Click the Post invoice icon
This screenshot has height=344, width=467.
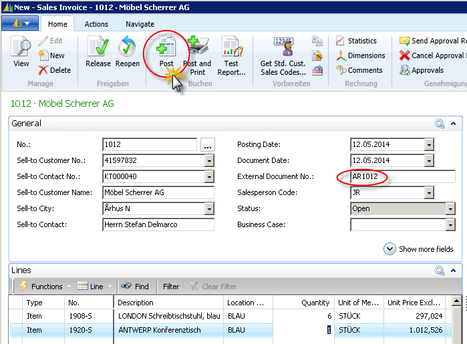point(166,48)
